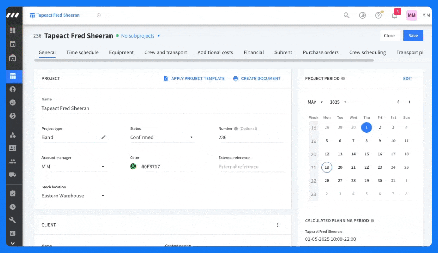The image size is (438, 253).
Task: Click the tabs horizontal scrollbar
Action: [204, 60]
